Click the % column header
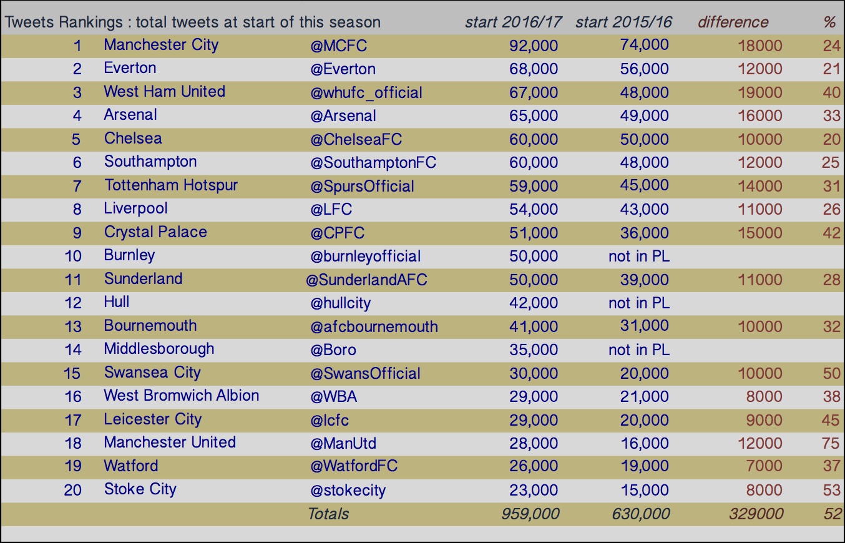845x543 pixels. click(829, 22)
